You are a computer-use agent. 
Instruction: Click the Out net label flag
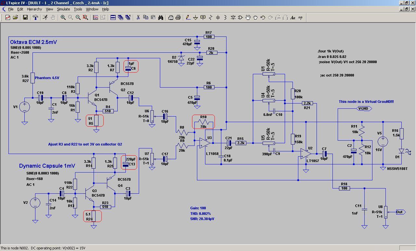(x=400, y=212)
